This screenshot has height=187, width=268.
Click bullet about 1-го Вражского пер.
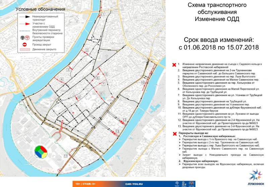click(x=220, y=139)
